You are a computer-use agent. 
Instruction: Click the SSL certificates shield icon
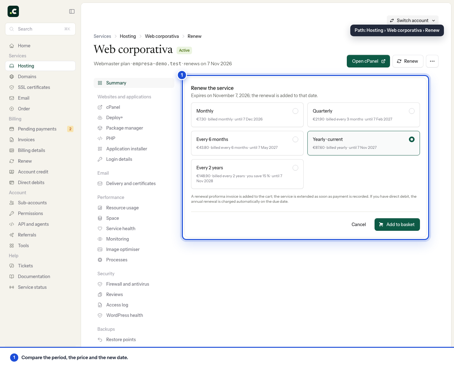tap(12, 87)
